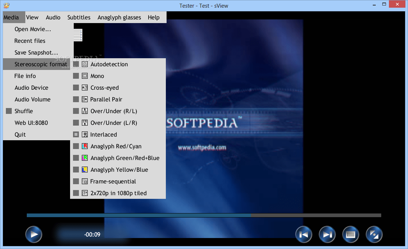This screenshot has height=249, width=408.
Task: Seek to the unplayed gray part of progress bar
Action: 316,215
